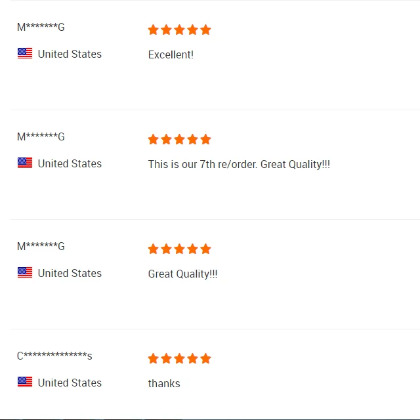The height and width of the screenshot is (420, 420).
Task: Click the third review's "Great Quality!!!" comment text
Action: pos(182,274)
